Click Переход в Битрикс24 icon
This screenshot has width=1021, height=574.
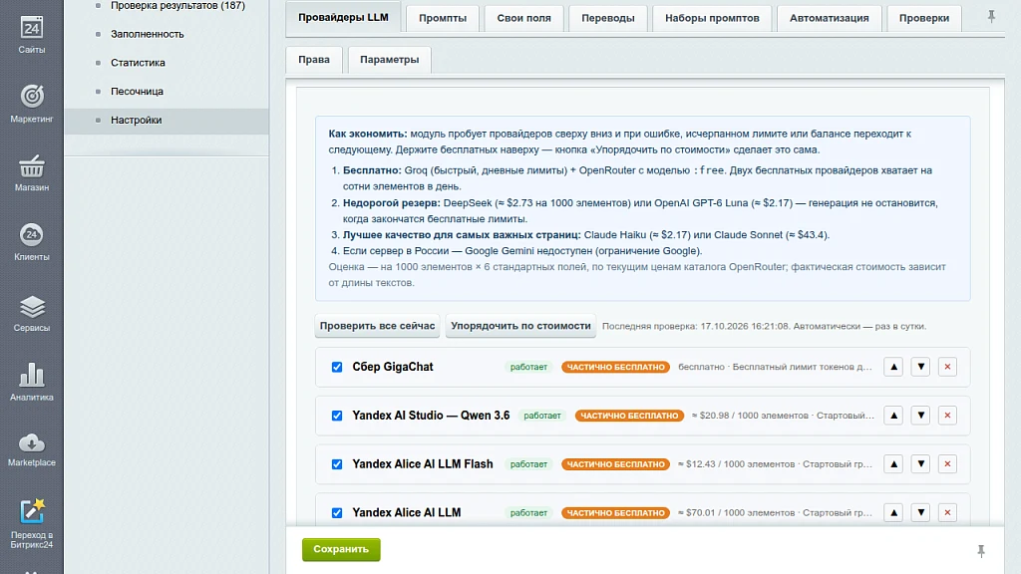31,511
